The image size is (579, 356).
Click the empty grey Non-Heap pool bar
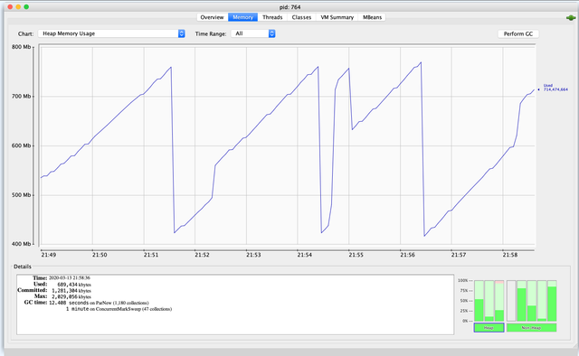click(x=511, y=301)
